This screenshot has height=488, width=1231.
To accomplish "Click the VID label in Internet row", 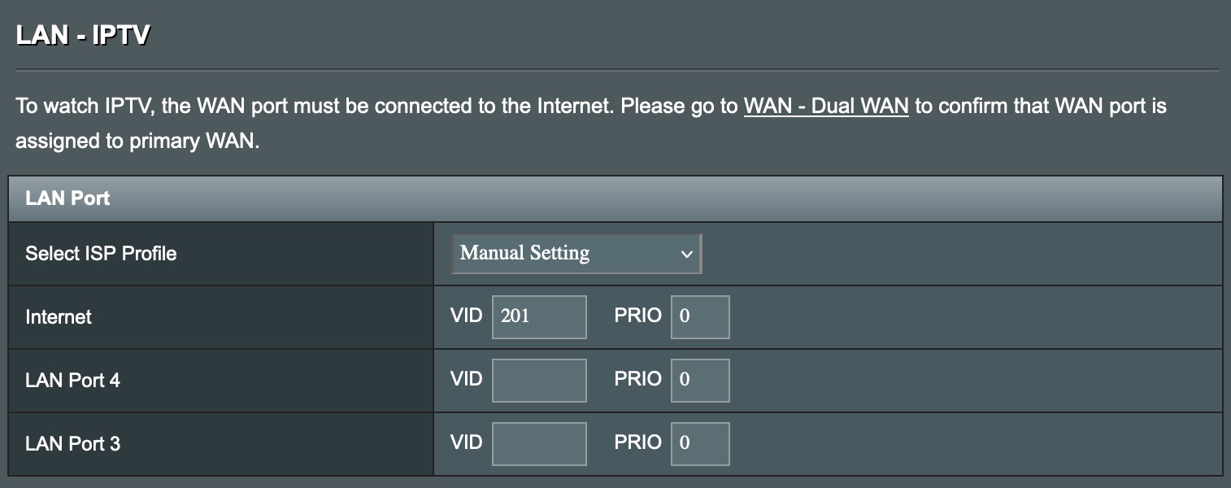I will (467, 316).
